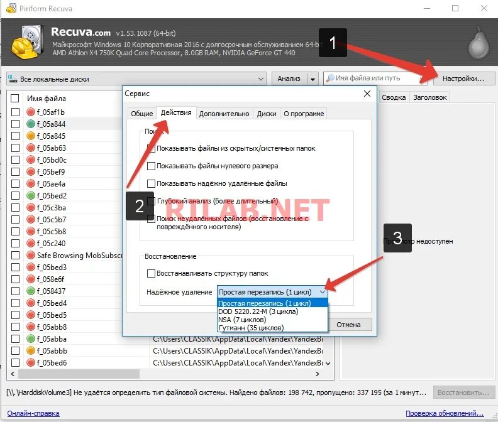Click the file list right scroll arrow
Screen dimensions: 498x422
tap(318, 374)
